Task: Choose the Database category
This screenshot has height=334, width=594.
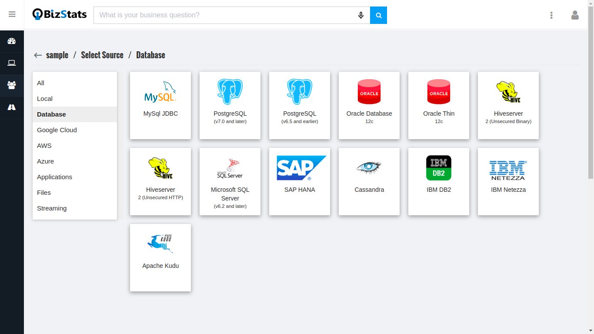Action: (x=75, y=114)
